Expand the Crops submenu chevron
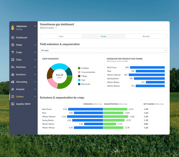The image size is (179, 157). (35, 52)
